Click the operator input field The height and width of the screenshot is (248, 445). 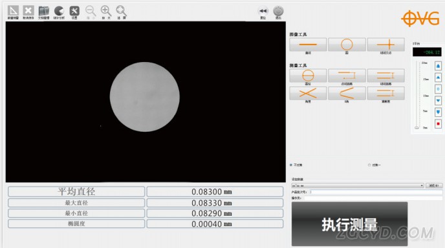373,198
